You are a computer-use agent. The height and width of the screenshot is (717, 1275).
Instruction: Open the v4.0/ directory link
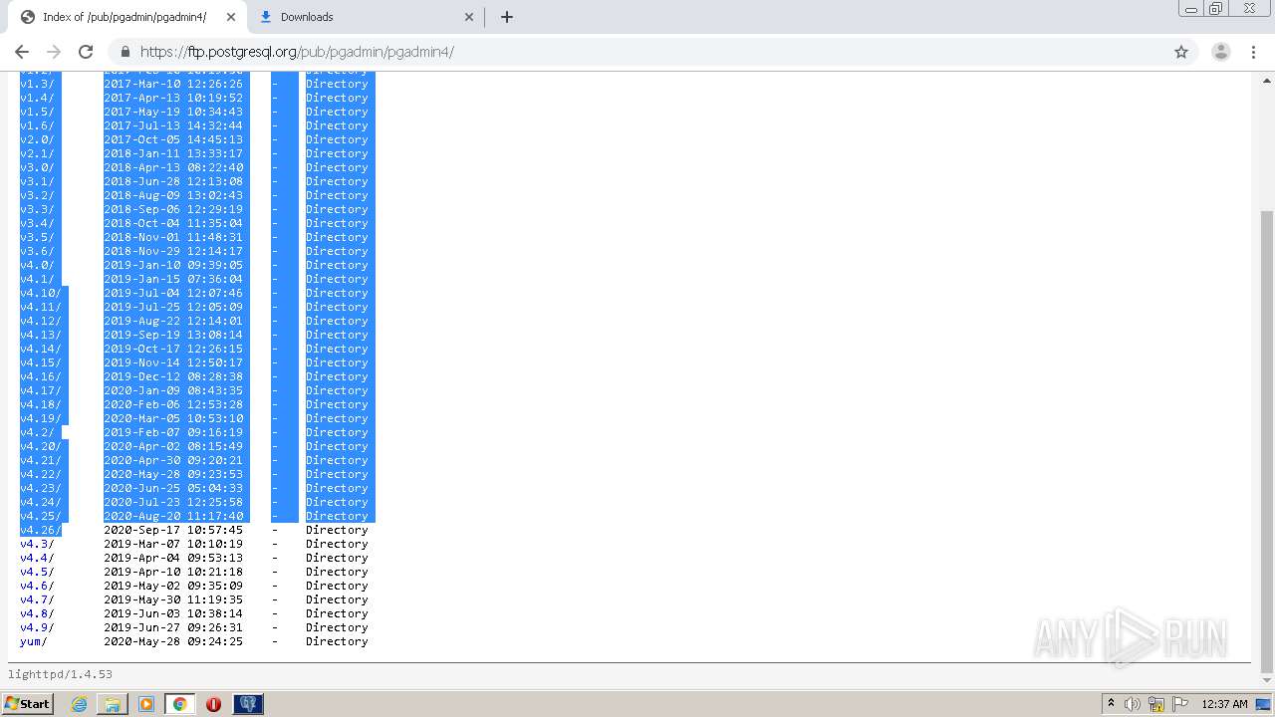tap(37, 265)
